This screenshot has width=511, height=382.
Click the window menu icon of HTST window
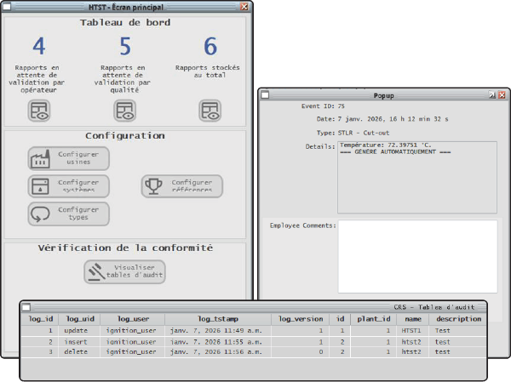click(7, 7)
